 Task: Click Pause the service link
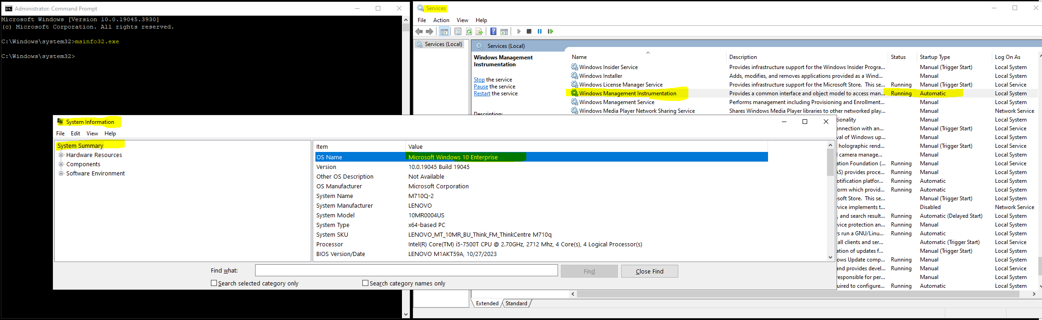(x=481, y=87)
